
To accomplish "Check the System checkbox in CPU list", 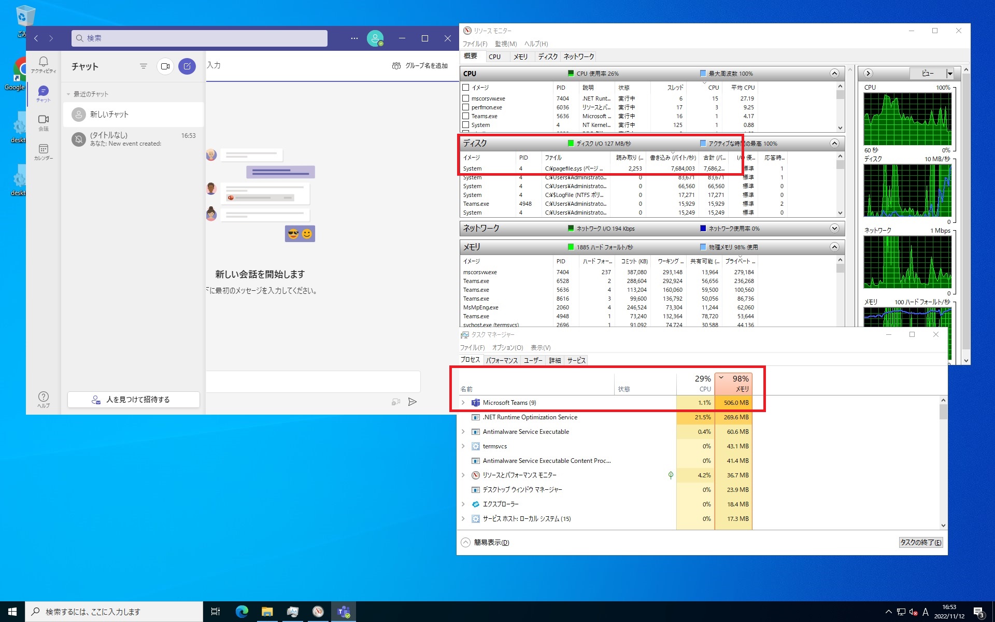I will 466,125.
